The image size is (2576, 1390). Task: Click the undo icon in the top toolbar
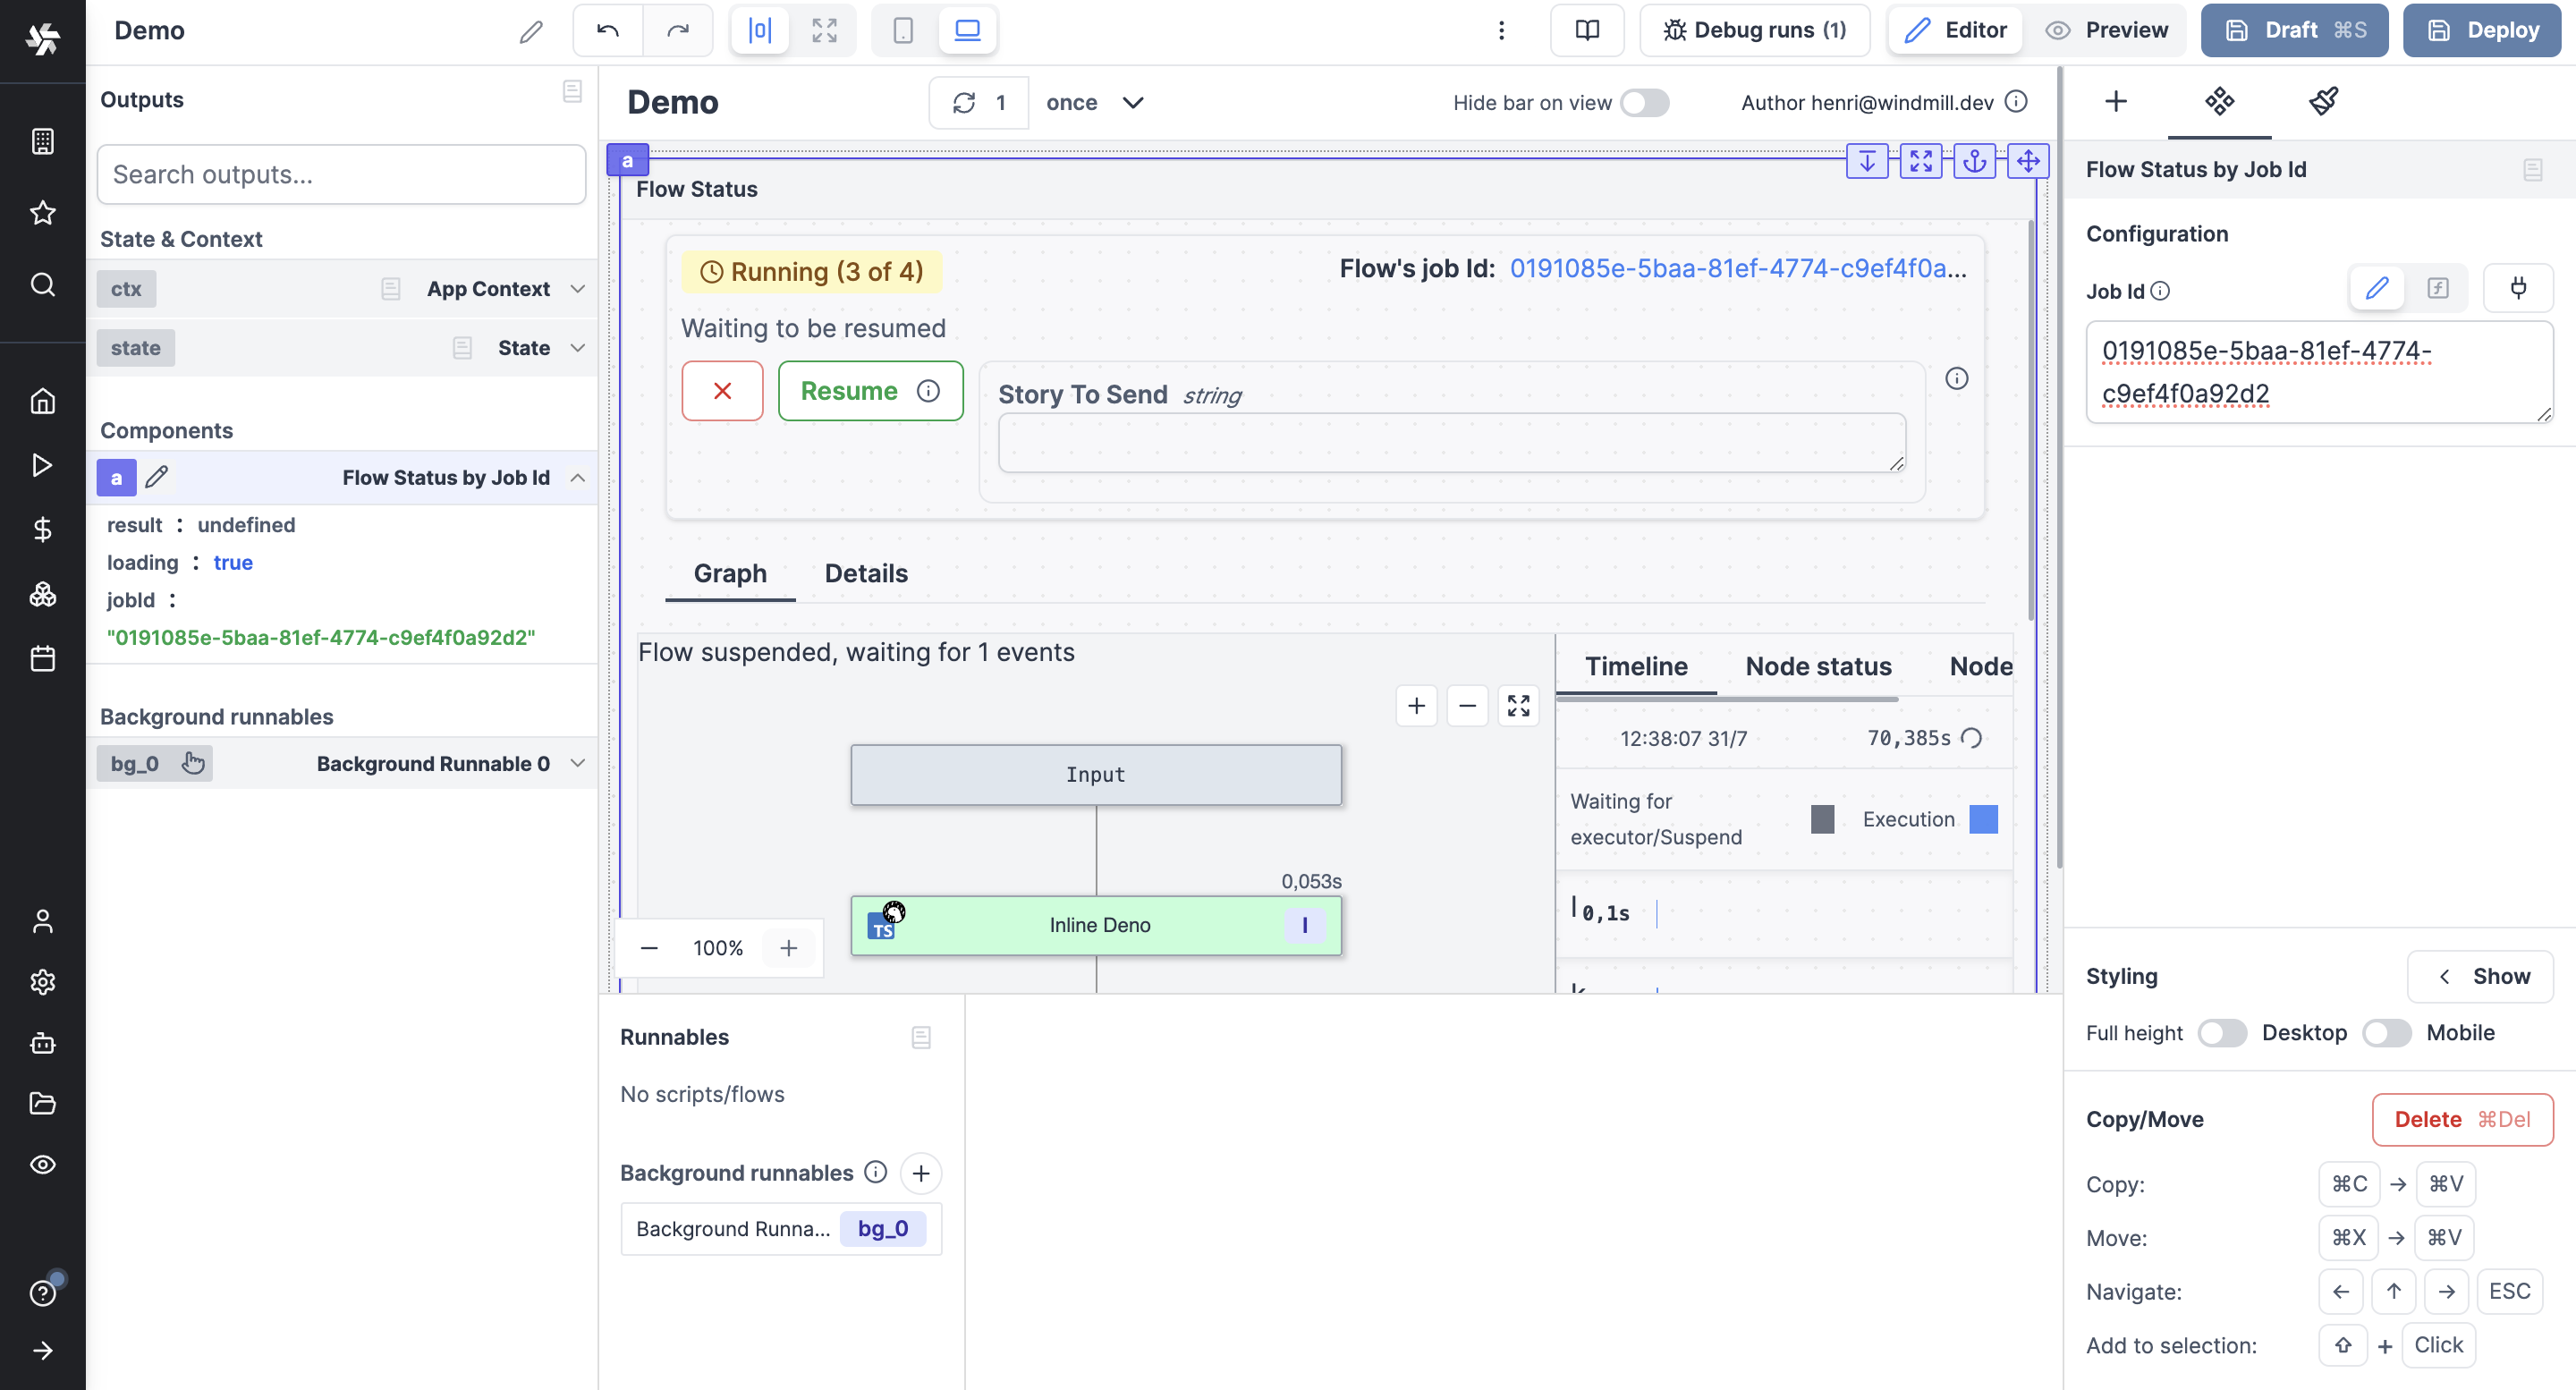click(606, 30)
